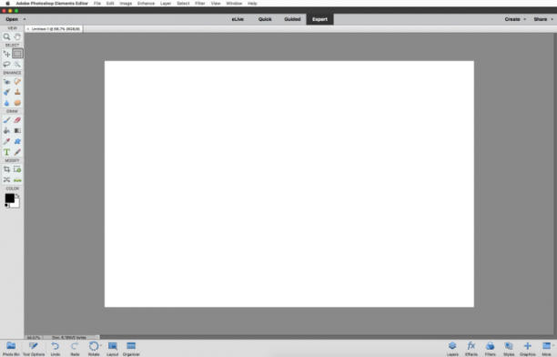This screenshot has width=557, height=357.
Task: Expand the More panels dropdown
Action: 553,345
